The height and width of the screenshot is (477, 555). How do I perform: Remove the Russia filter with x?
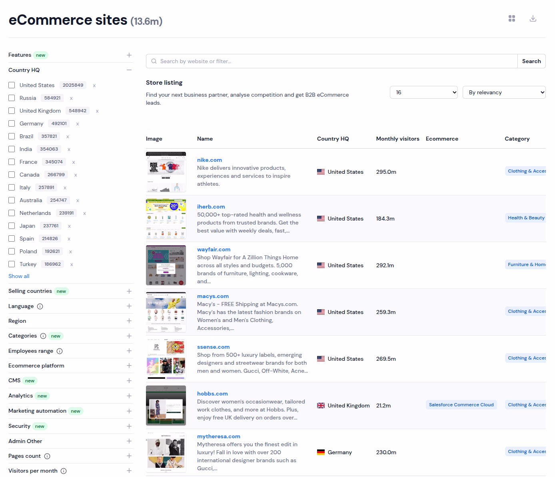point(71,98)
